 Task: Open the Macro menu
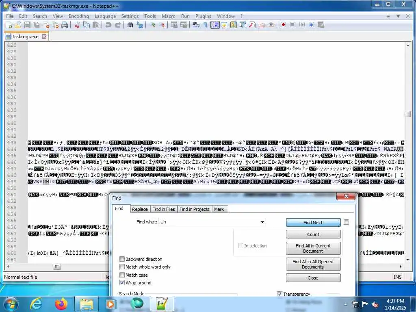click(169, 16)
